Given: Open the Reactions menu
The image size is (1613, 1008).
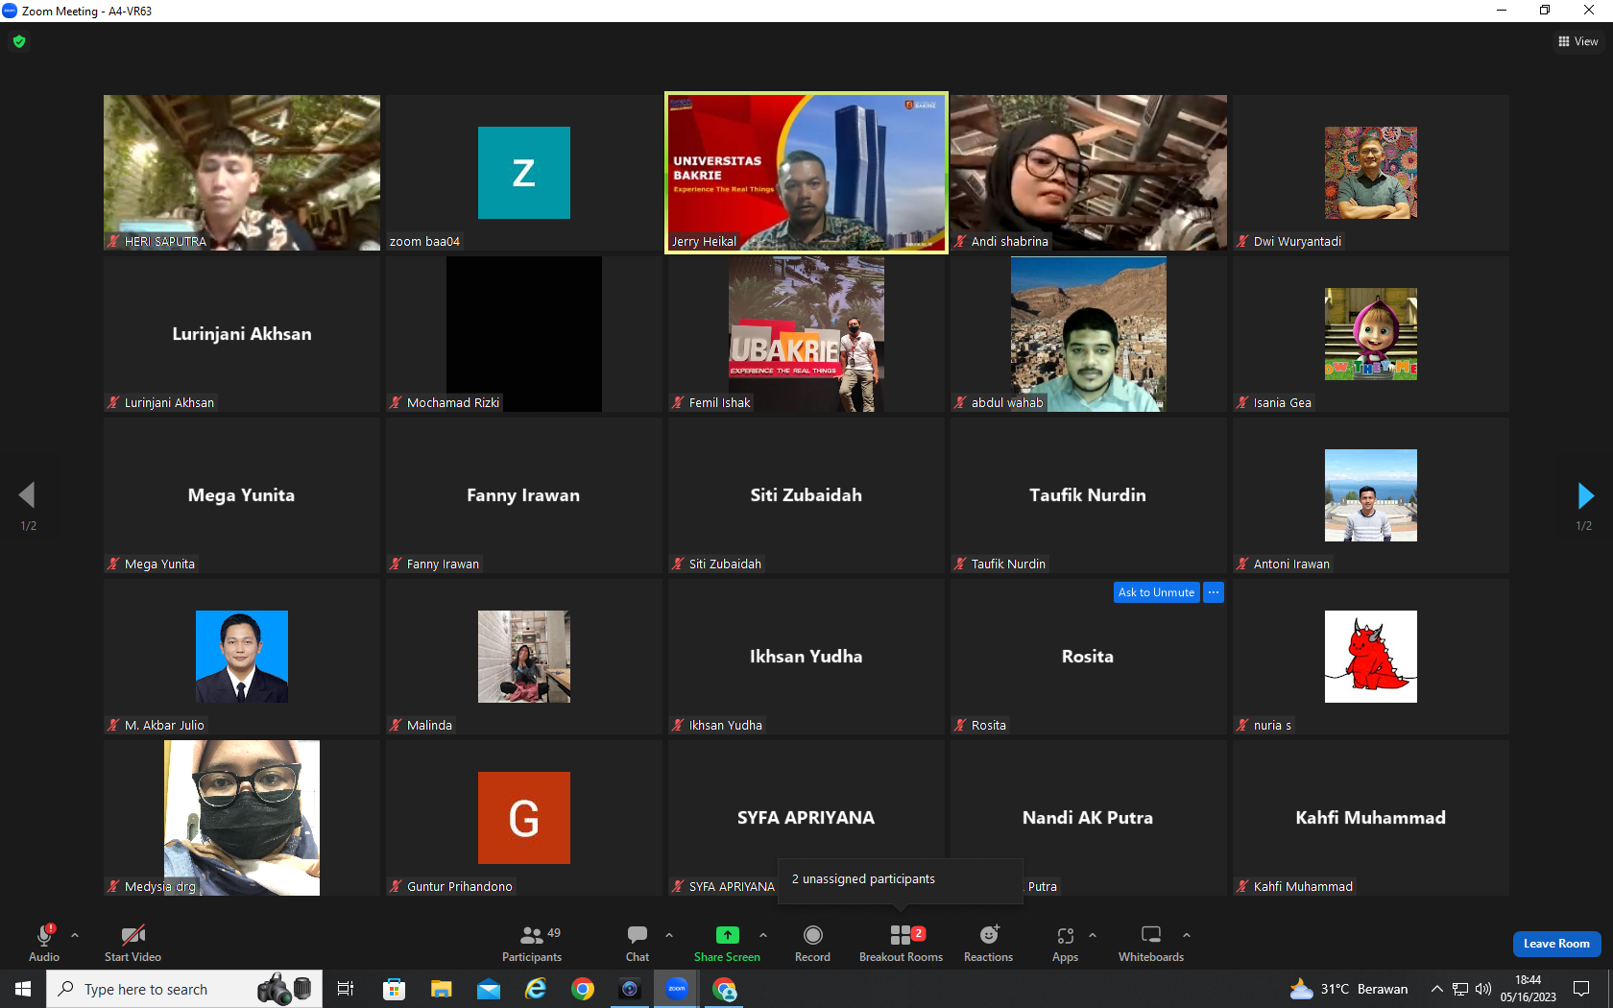Looking at the screenshot, I should pos(988,944).
